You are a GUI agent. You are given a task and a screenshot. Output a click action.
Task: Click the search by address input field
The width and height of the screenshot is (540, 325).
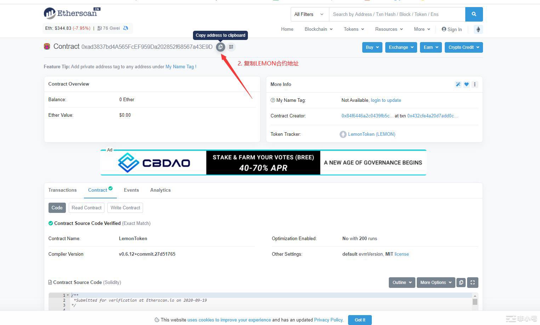pyautogui.click(x=397, y=14)
